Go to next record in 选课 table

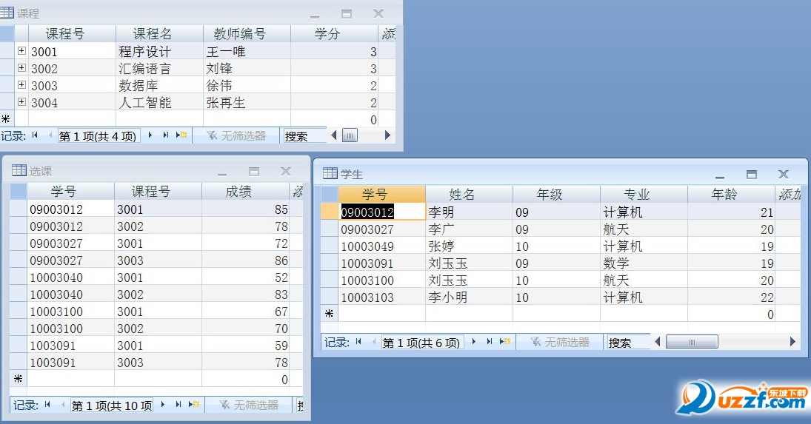(162, 404)
